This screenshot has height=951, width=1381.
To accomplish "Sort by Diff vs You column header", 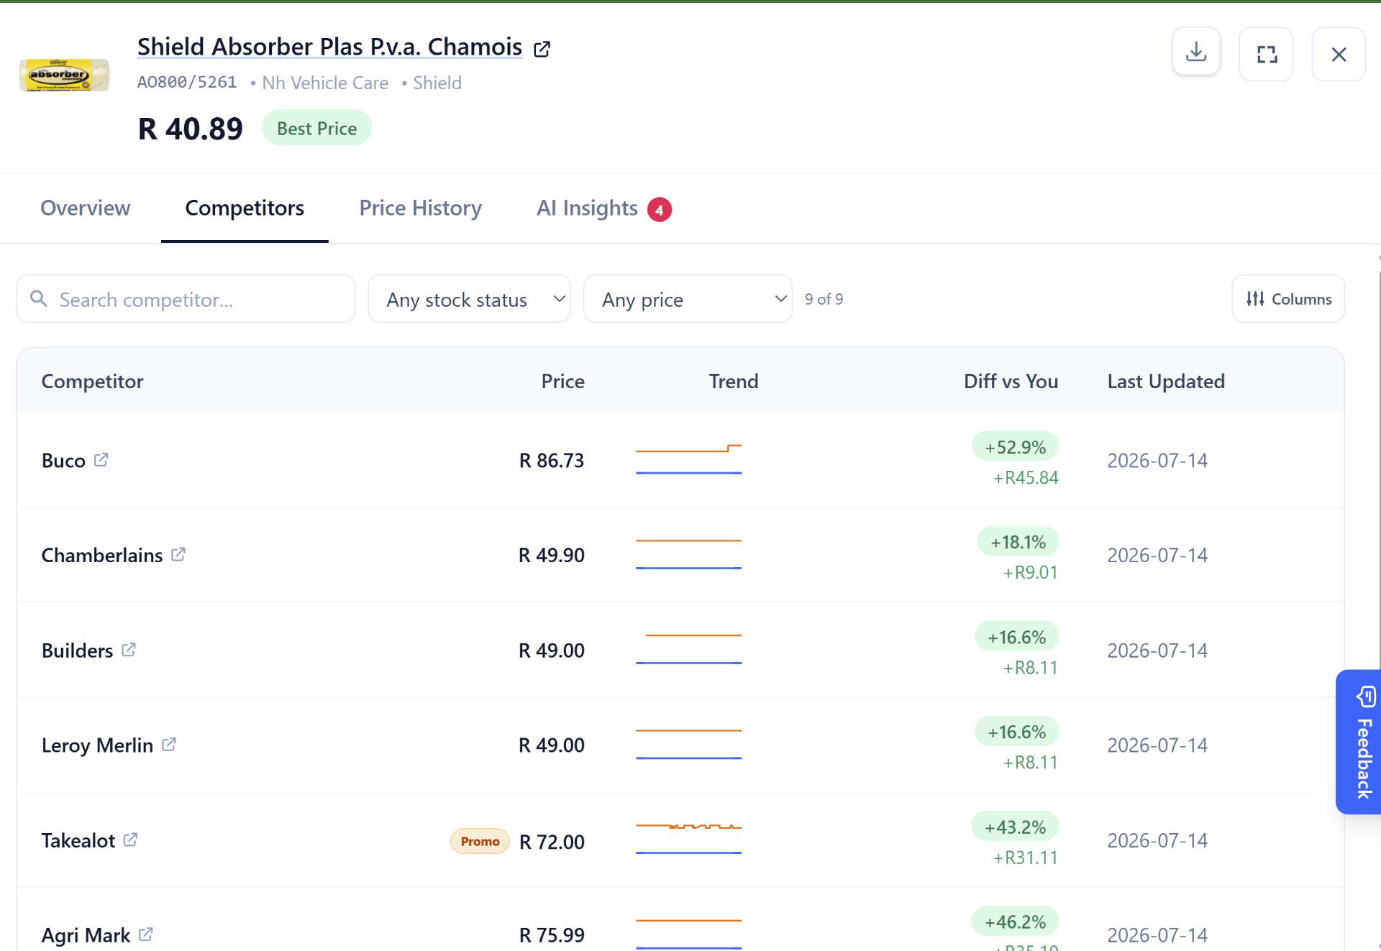I will (x=1011, y=381).
